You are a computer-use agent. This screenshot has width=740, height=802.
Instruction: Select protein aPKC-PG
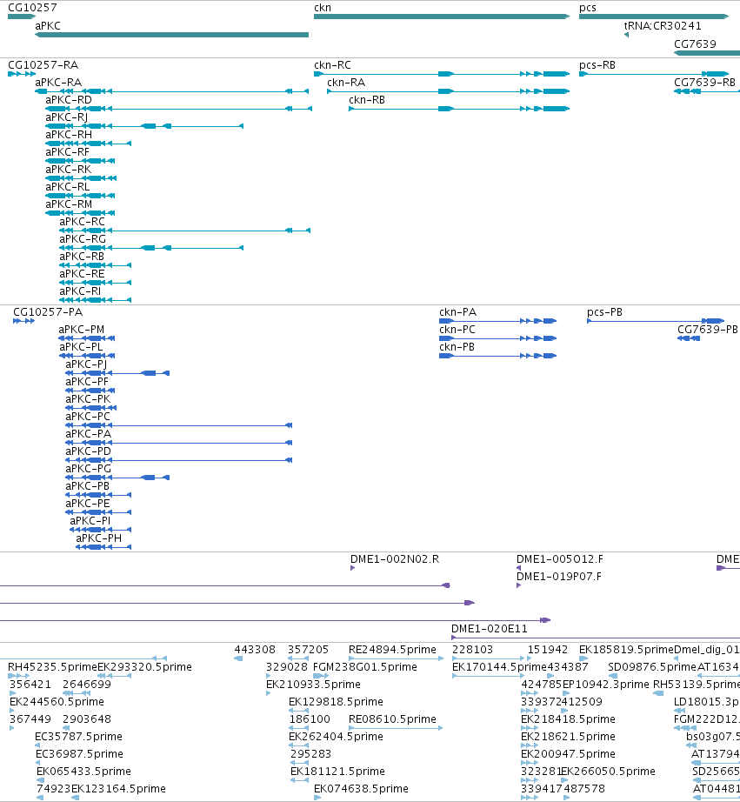(x=88, y=469)
